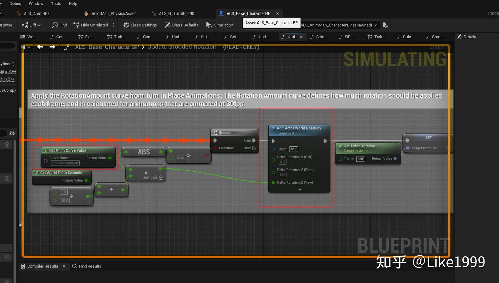
Task: Toggle Hide Unrelated in the toolbar
Action: [x=91, y=25]
